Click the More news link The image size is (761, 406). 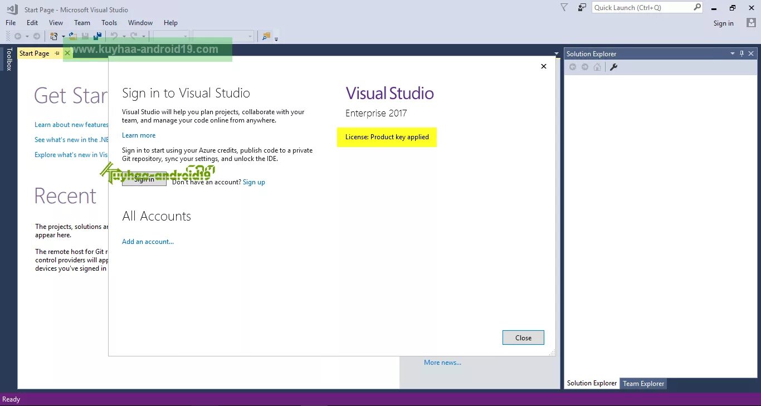[x=442, y=363]
